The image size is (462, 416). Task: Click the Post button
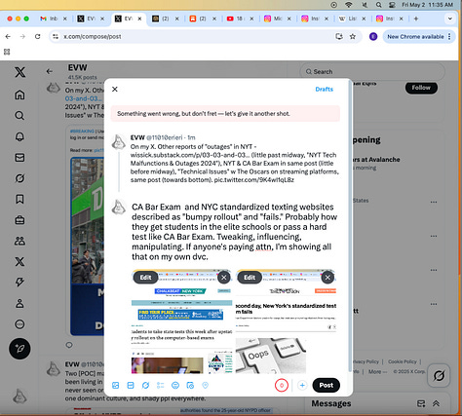click(x=326, y=385)
